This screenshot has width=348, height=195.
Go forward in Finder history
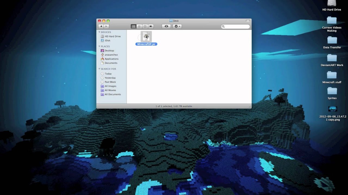coord(106,26)
